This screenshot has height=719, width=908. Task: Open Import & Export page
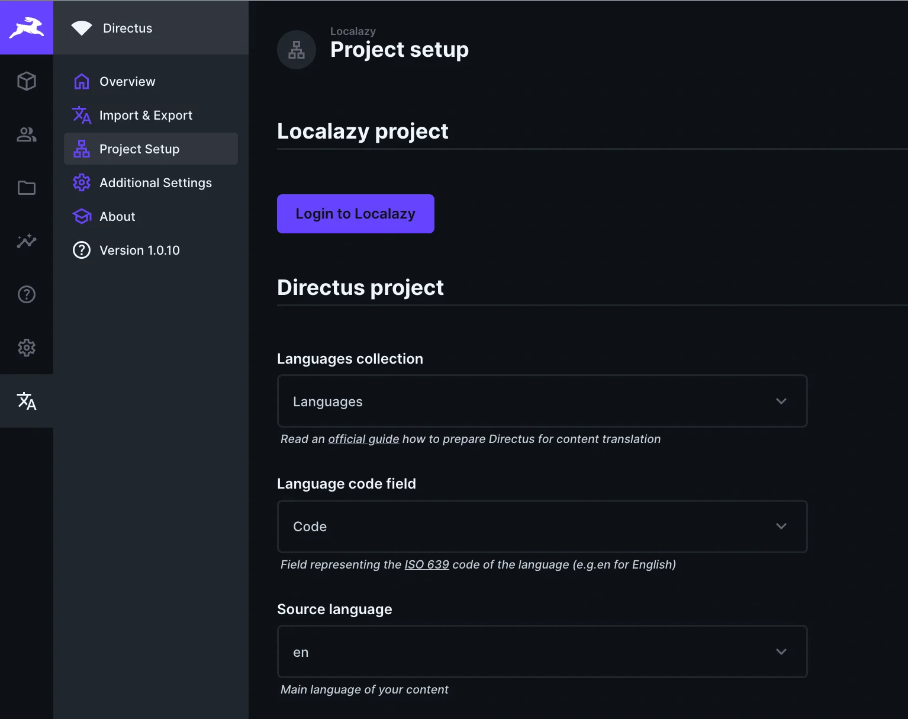pos(146,115)
